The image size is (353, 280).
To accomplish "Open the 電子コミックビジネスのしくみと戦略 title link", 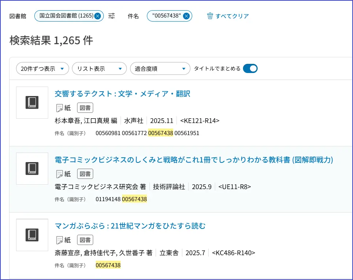I will (x=194, y=160).
